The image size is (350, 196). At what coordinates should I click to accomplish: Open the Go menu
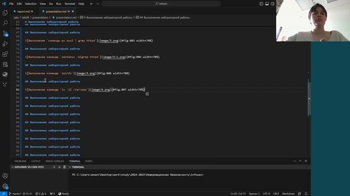click(x=51, y=4)
